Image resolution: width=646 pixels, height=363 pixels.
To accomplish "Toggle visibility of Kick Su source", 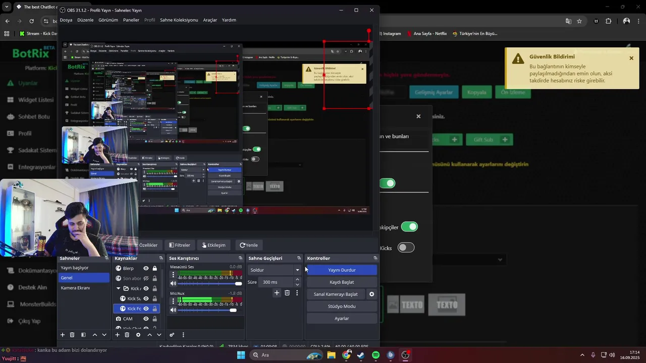I will point(146,298).
